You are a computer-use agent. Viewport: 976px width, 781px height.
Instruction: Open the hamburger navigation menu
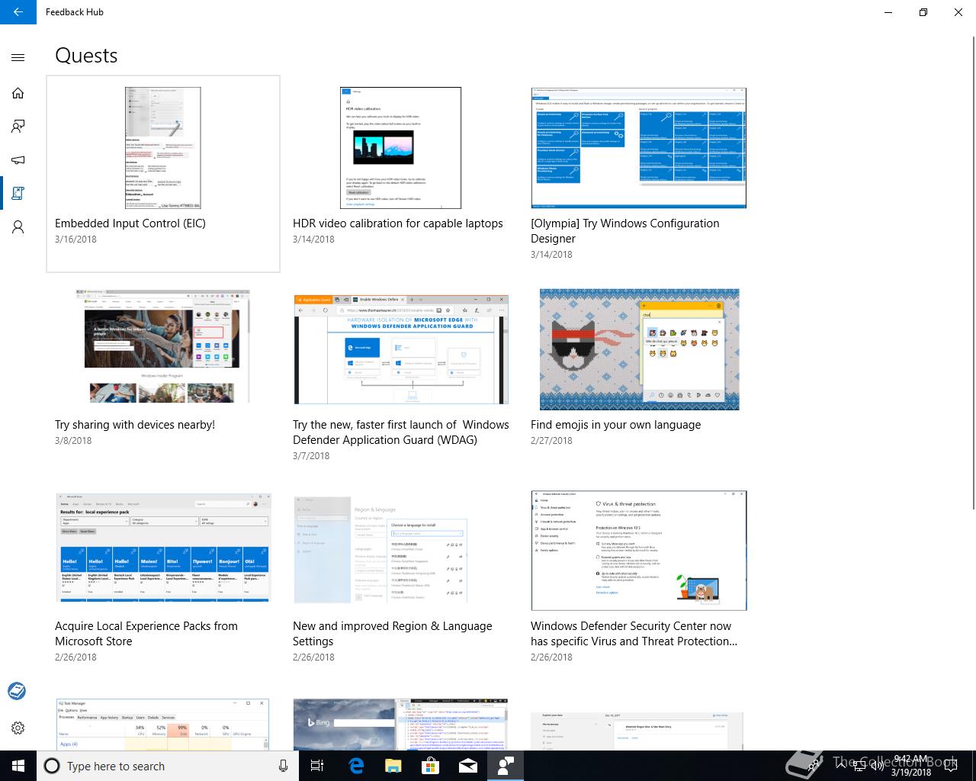pos(18,57)
